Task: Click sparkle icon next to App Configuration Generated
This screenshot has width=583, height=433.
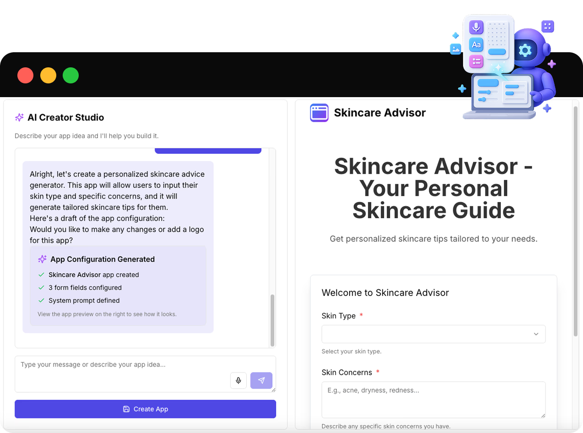Action: coord(42,259)
